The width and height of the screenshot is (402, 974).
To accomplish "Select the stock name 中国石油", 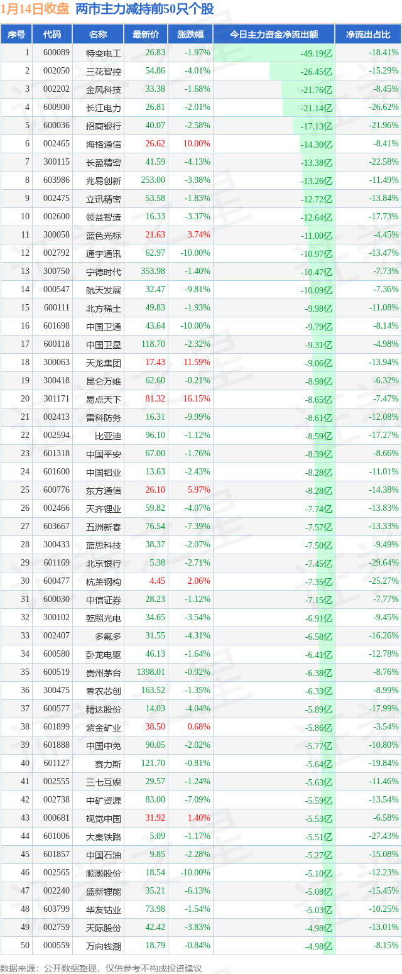I will coord(104,855).
